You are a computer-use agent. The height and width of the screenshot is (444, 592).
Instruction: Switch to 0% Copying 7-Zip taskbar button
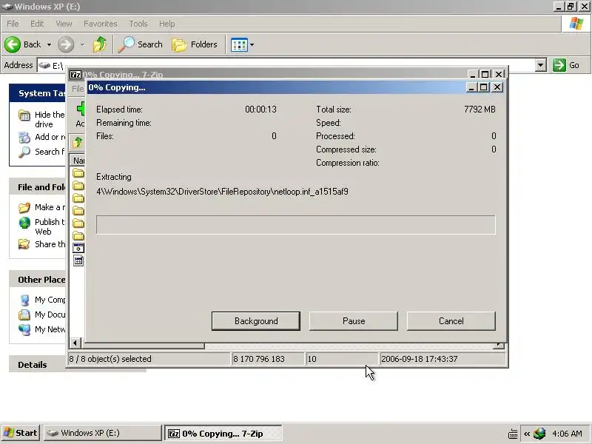(223, 434)
